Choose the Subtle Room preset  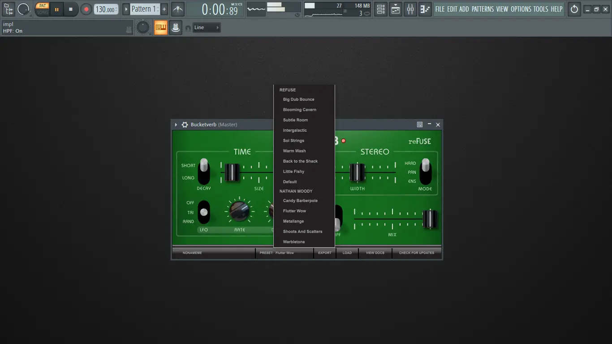pyautogui.click(x=304, y=120)
